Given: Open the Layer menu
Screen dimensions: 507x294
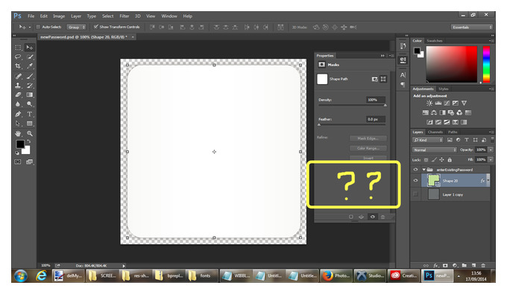Looking at the screenshot, I should click(x=76, y=16).
